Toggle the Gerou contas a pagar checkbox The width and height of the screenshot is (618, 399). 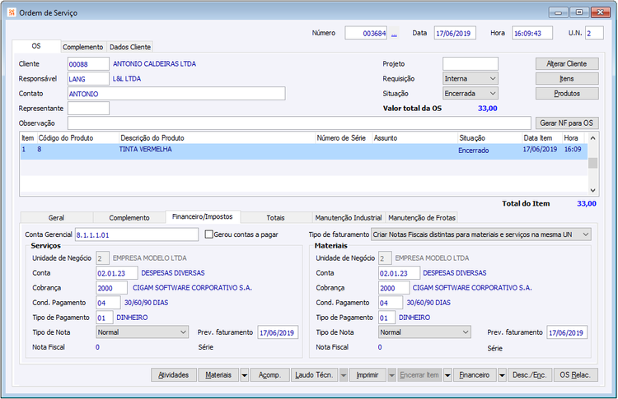click(208, 234)
